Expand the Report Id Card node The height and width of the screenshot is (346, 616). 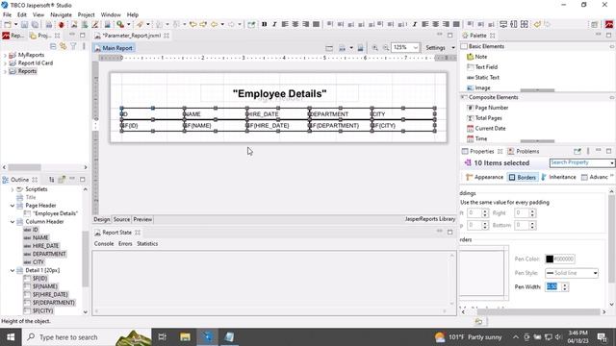5,63
